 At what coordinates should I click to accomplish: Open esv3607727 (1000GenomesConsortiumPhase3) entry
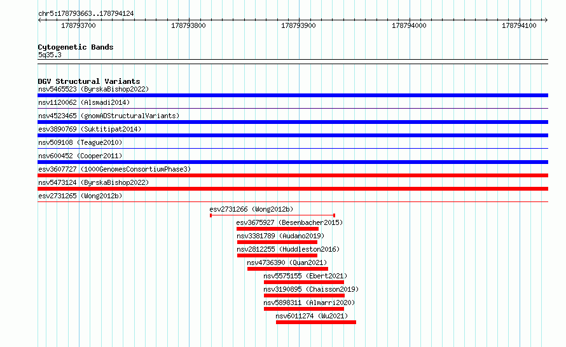point(114,169)
